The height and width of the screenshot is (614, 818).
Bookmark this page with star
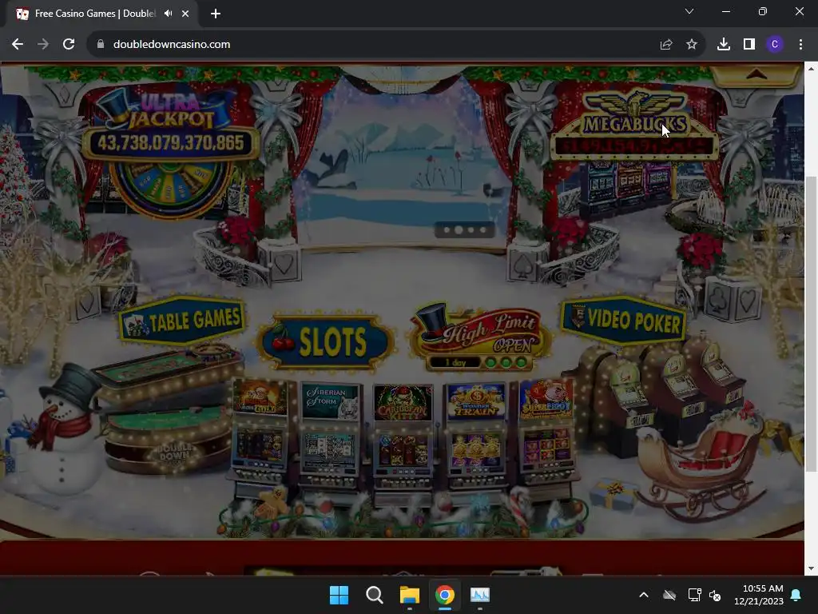691,45
